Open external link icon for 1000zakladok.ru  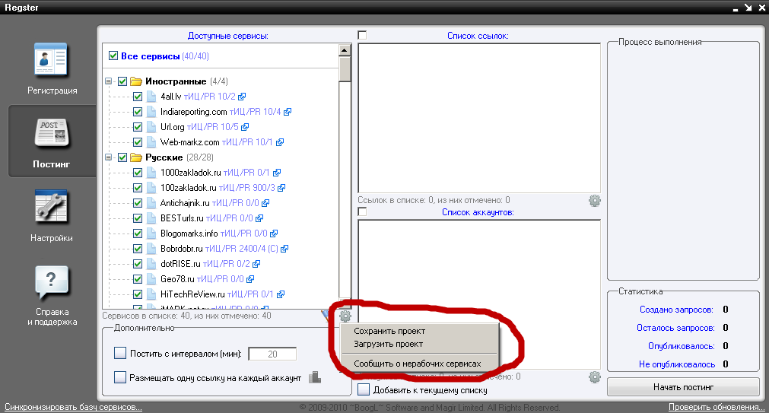coord(277,173)
